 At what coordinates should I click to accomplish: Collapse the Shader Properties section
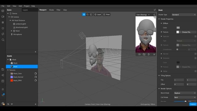click(x=159, y=19)
